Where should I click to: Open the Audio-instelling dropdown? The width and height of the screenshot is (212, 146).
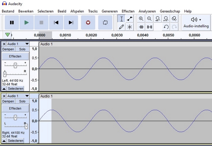[196, 23]
